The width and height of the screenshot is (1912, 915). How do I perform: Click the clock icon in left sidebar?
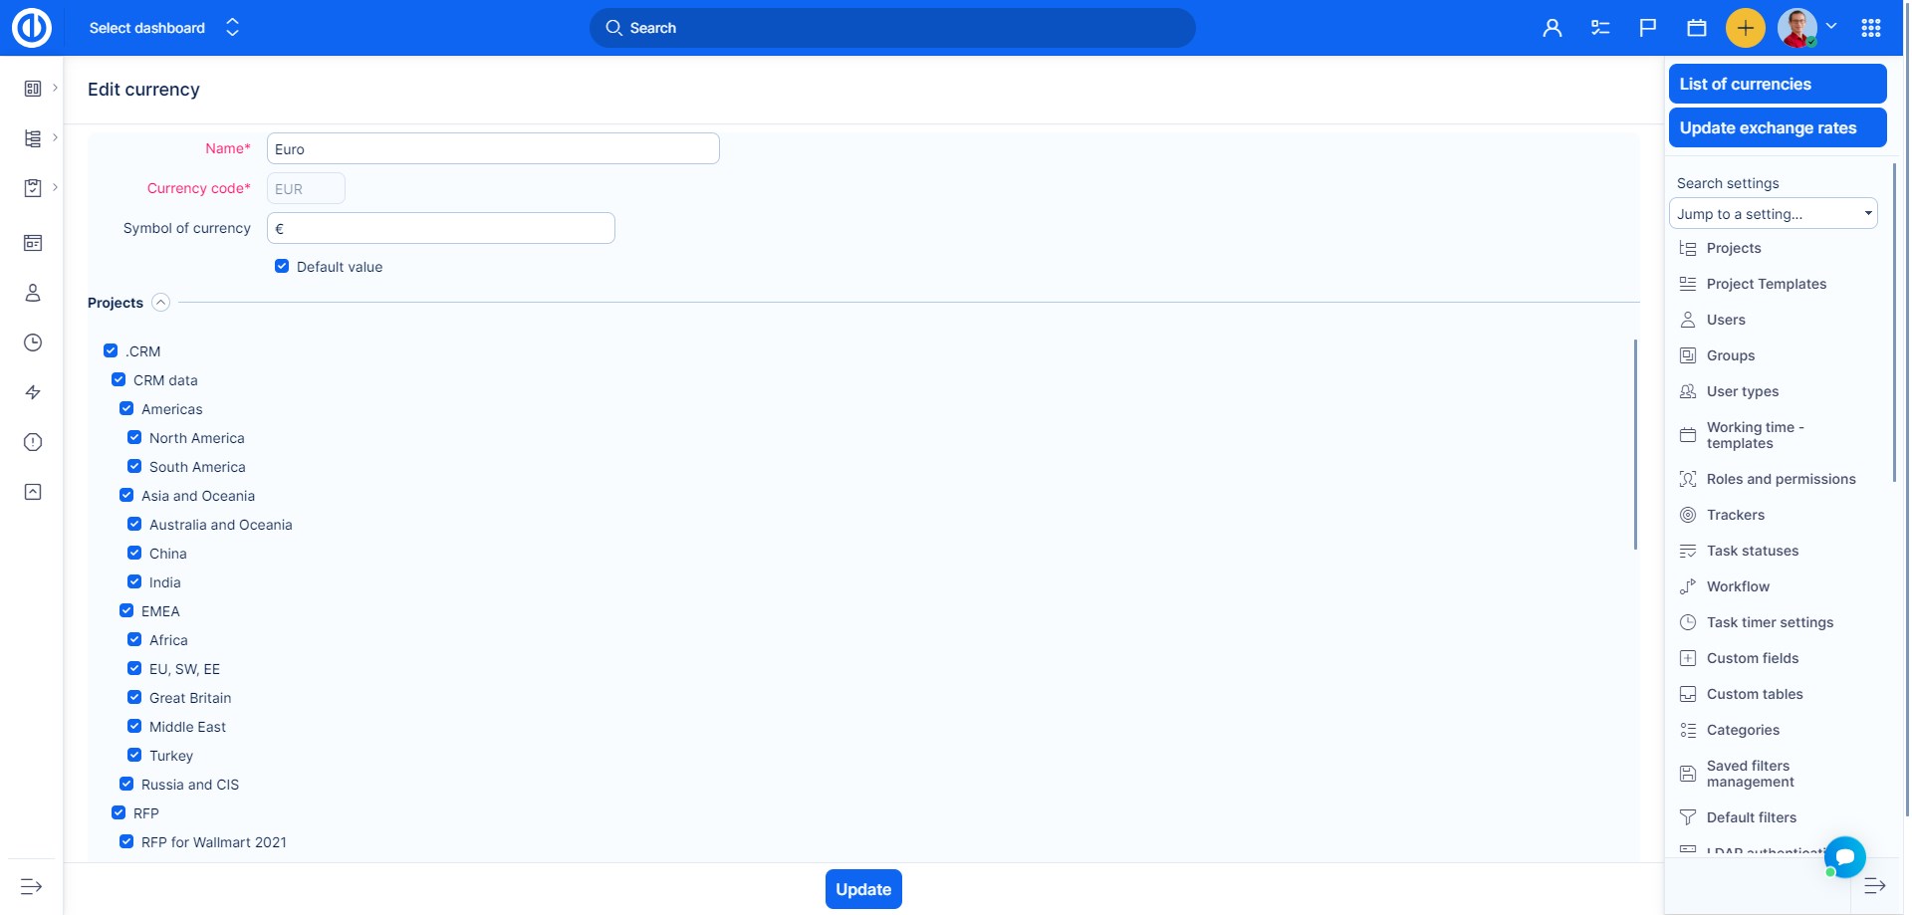(33, 343)
